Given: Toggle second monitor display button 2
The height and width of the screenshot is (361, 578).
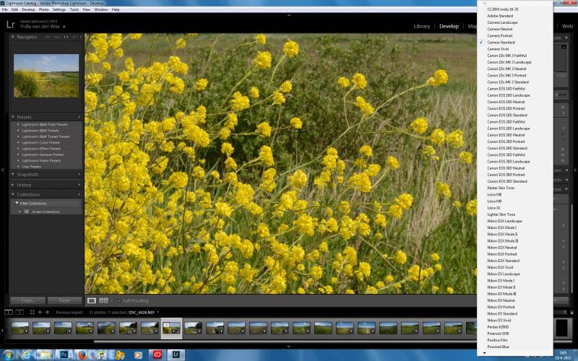Looking at the screenshot, I should click(x=20, y=312).
